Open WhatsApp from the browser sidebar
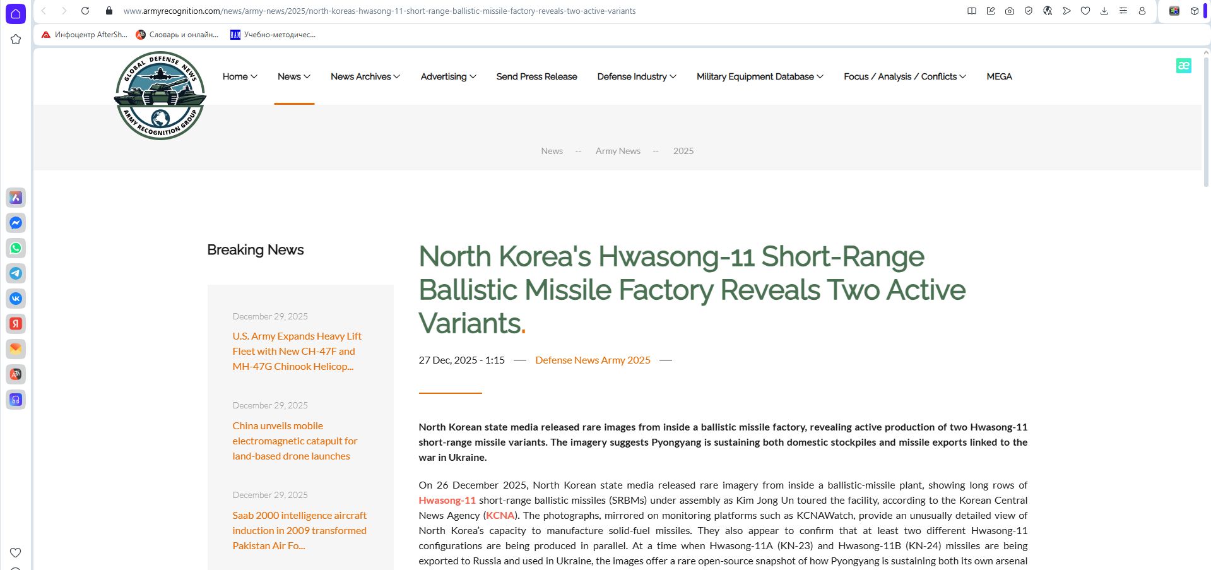 pos(16,248)
